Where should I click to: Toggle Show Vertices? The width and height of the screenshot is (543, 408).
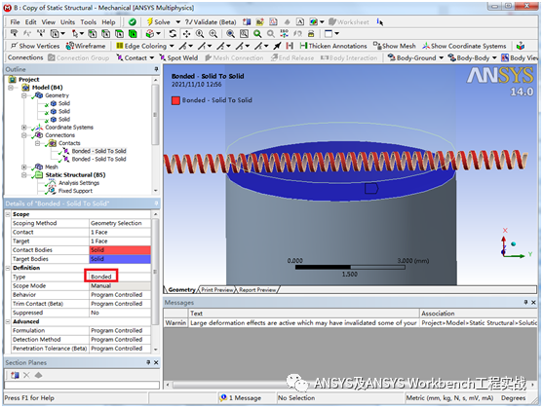point(35,46)
